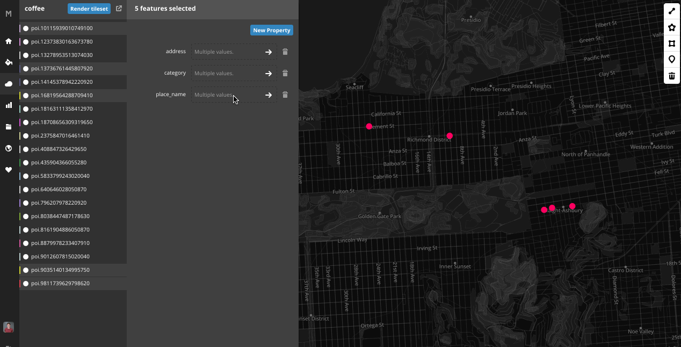Screen dimensions: 681x347
Task: Click the New Property button
Action: [x=272, y=30]
